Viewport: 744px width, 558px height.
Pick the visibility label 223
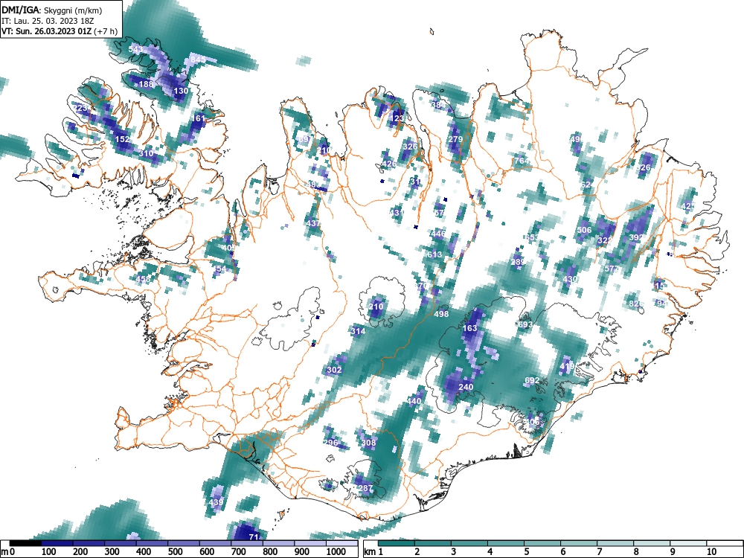tap(81, 108)
